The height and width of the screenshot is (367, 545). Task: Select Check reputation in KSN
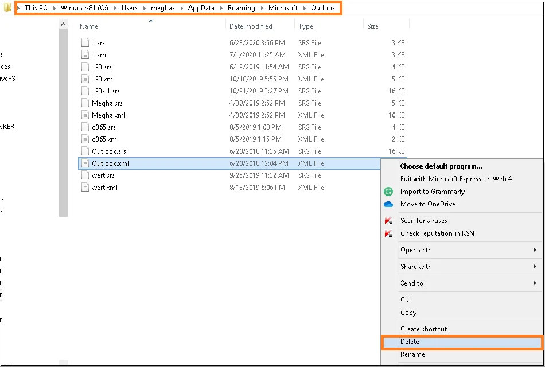pyautogui.click(x=437, y=233)
